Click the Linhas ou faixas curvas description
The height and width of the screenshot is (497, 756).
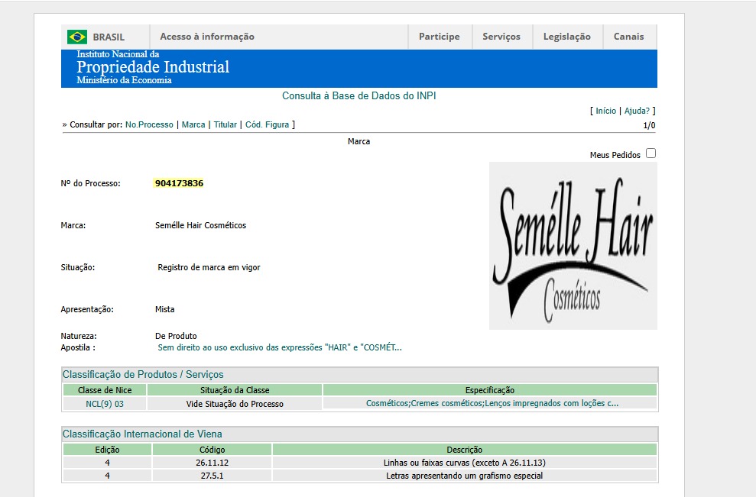click(464, 463)
